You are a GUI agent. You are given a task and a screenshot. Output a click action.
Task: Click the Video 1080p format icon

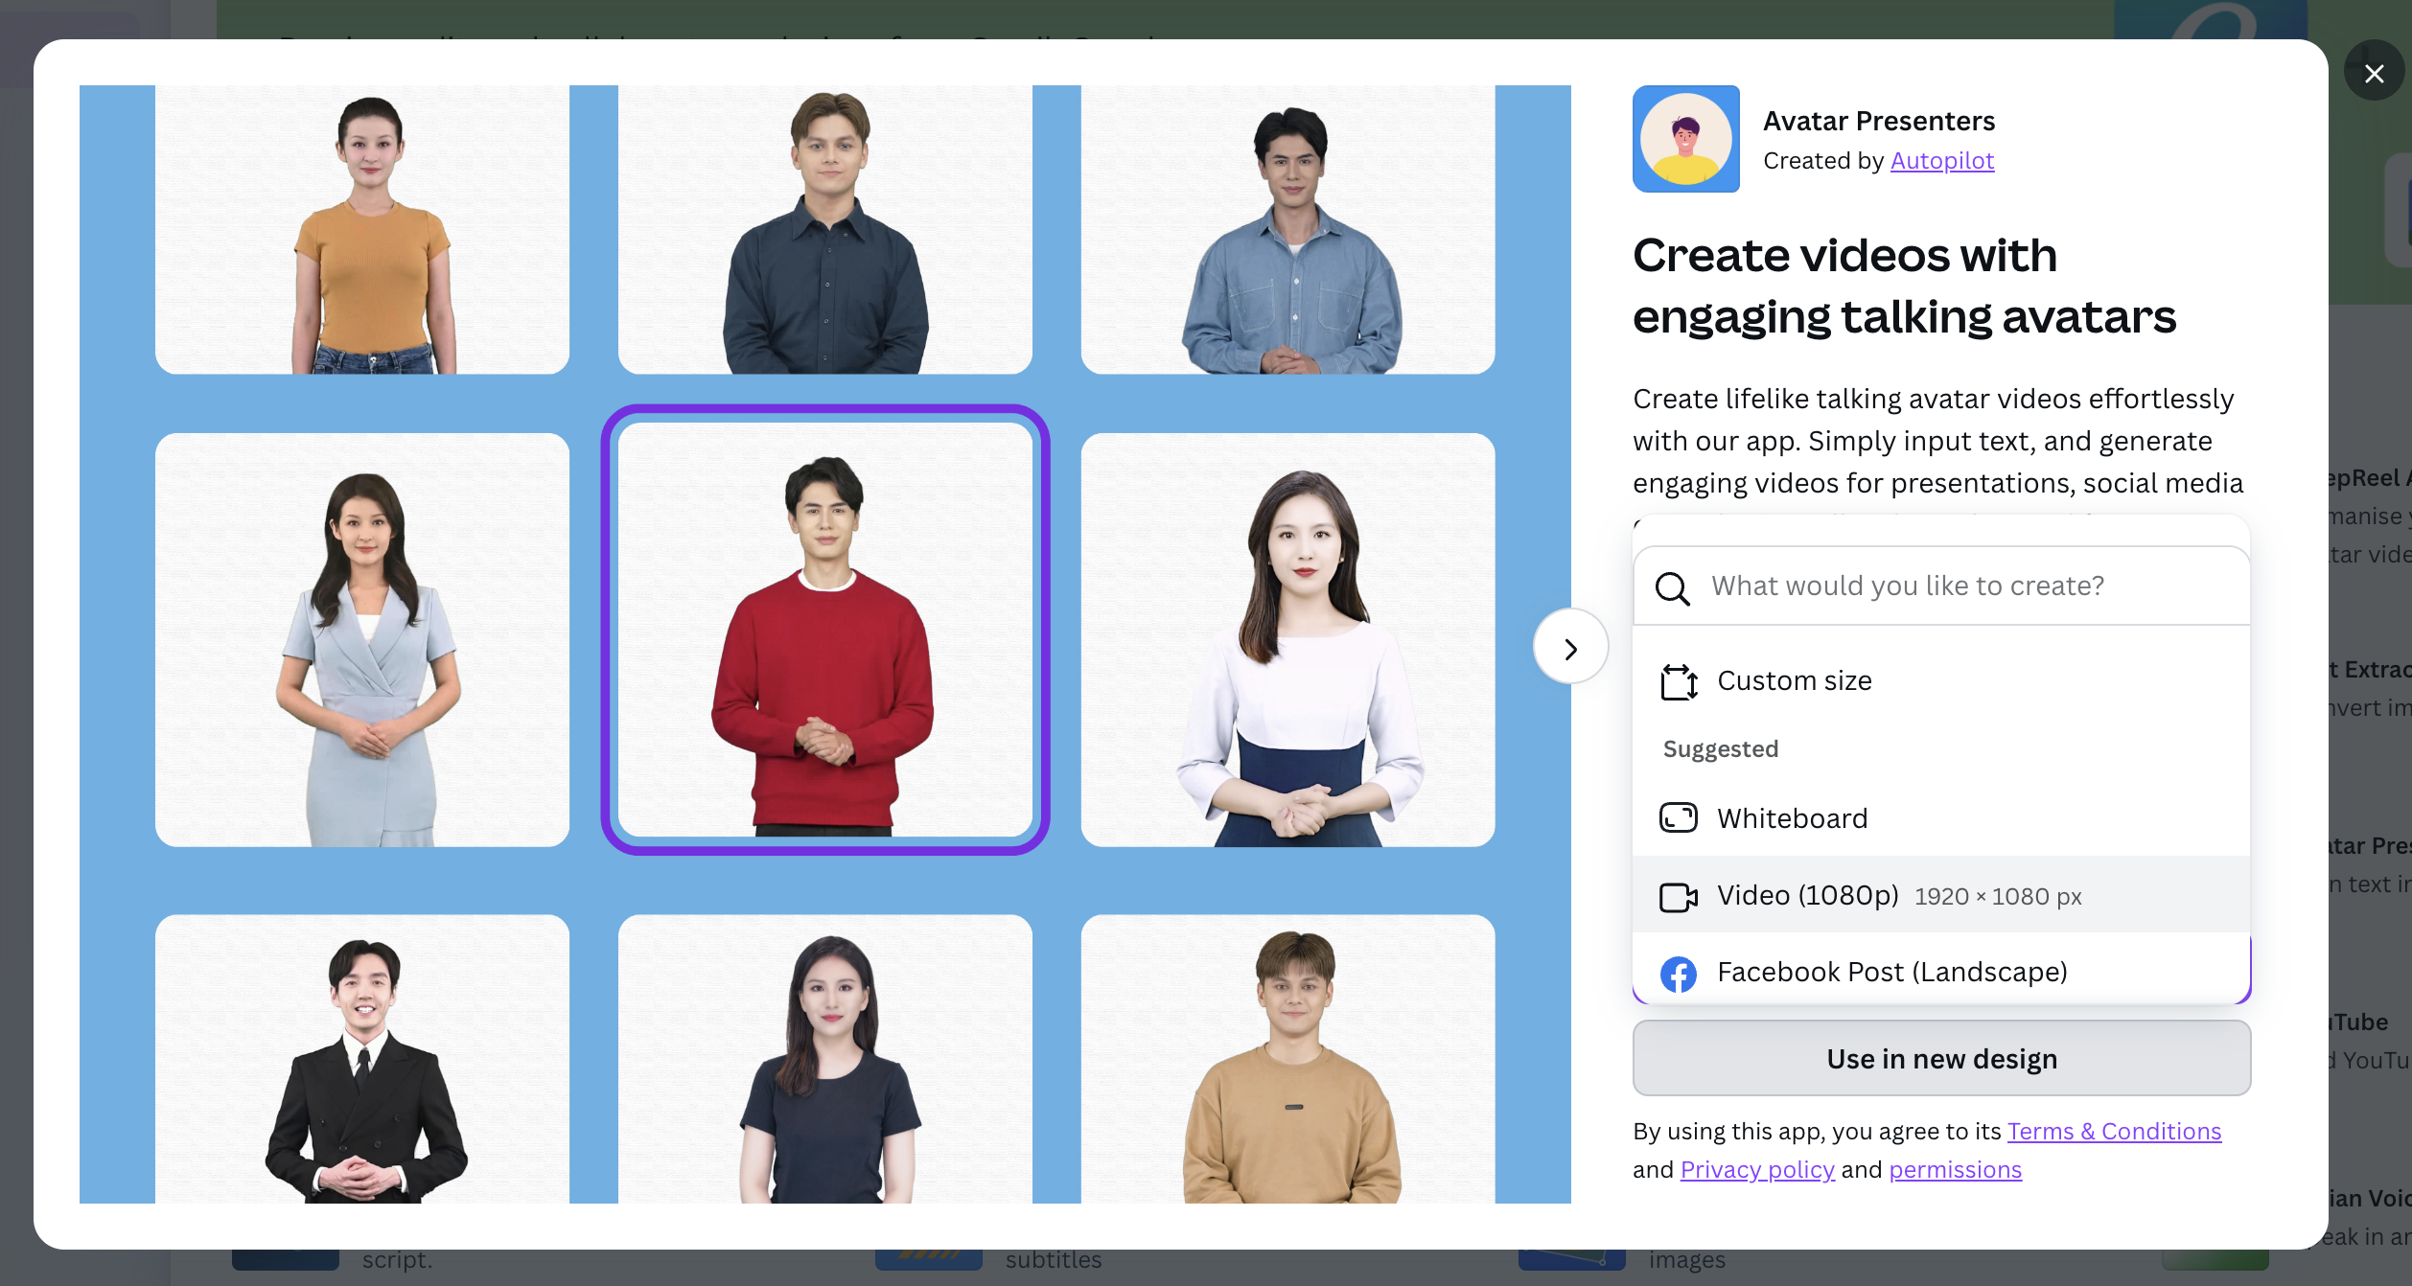(1677, 895)
